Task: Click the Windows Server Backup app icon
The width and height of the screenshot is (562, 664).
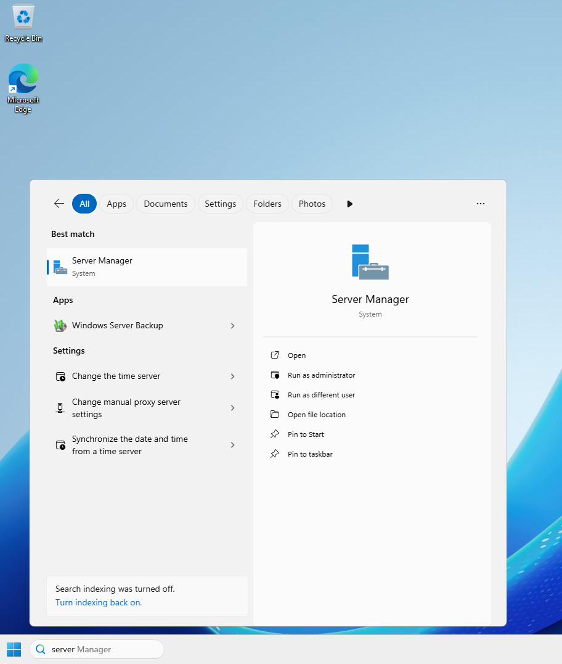Action: (60, 326)
